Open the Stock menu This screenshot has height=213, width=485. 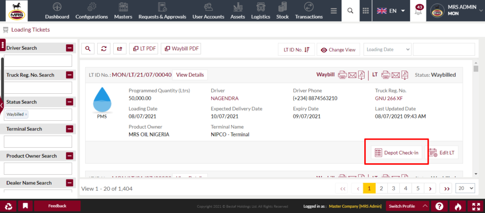click(x=282, y=11)
